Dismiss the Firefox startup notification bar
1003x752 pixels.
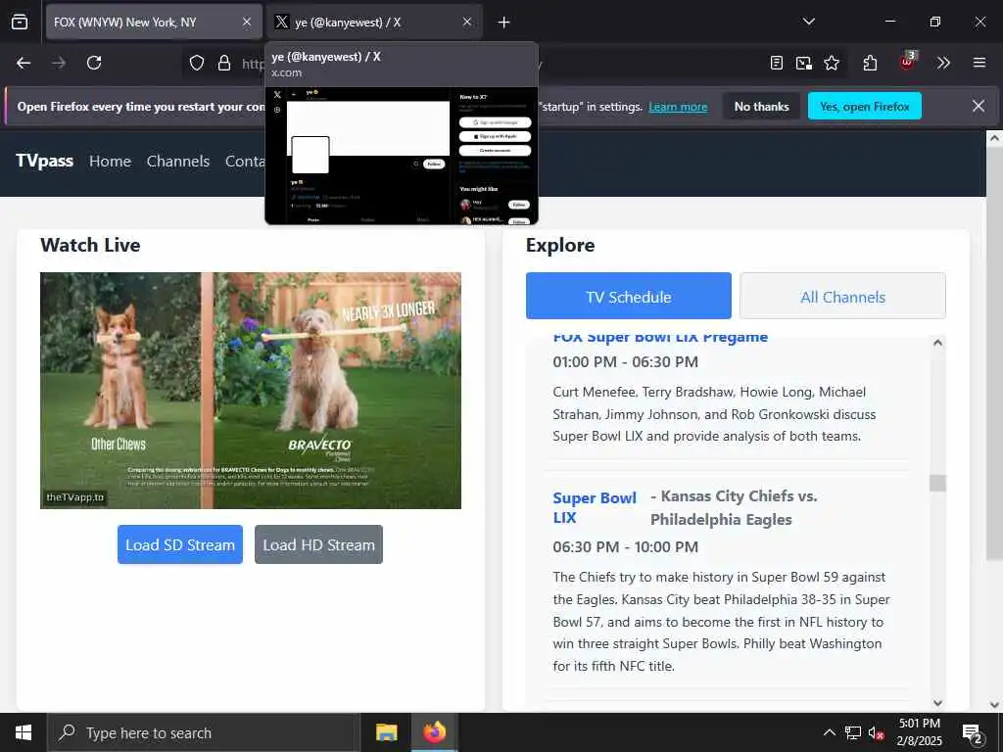click(x=979, y=106)
